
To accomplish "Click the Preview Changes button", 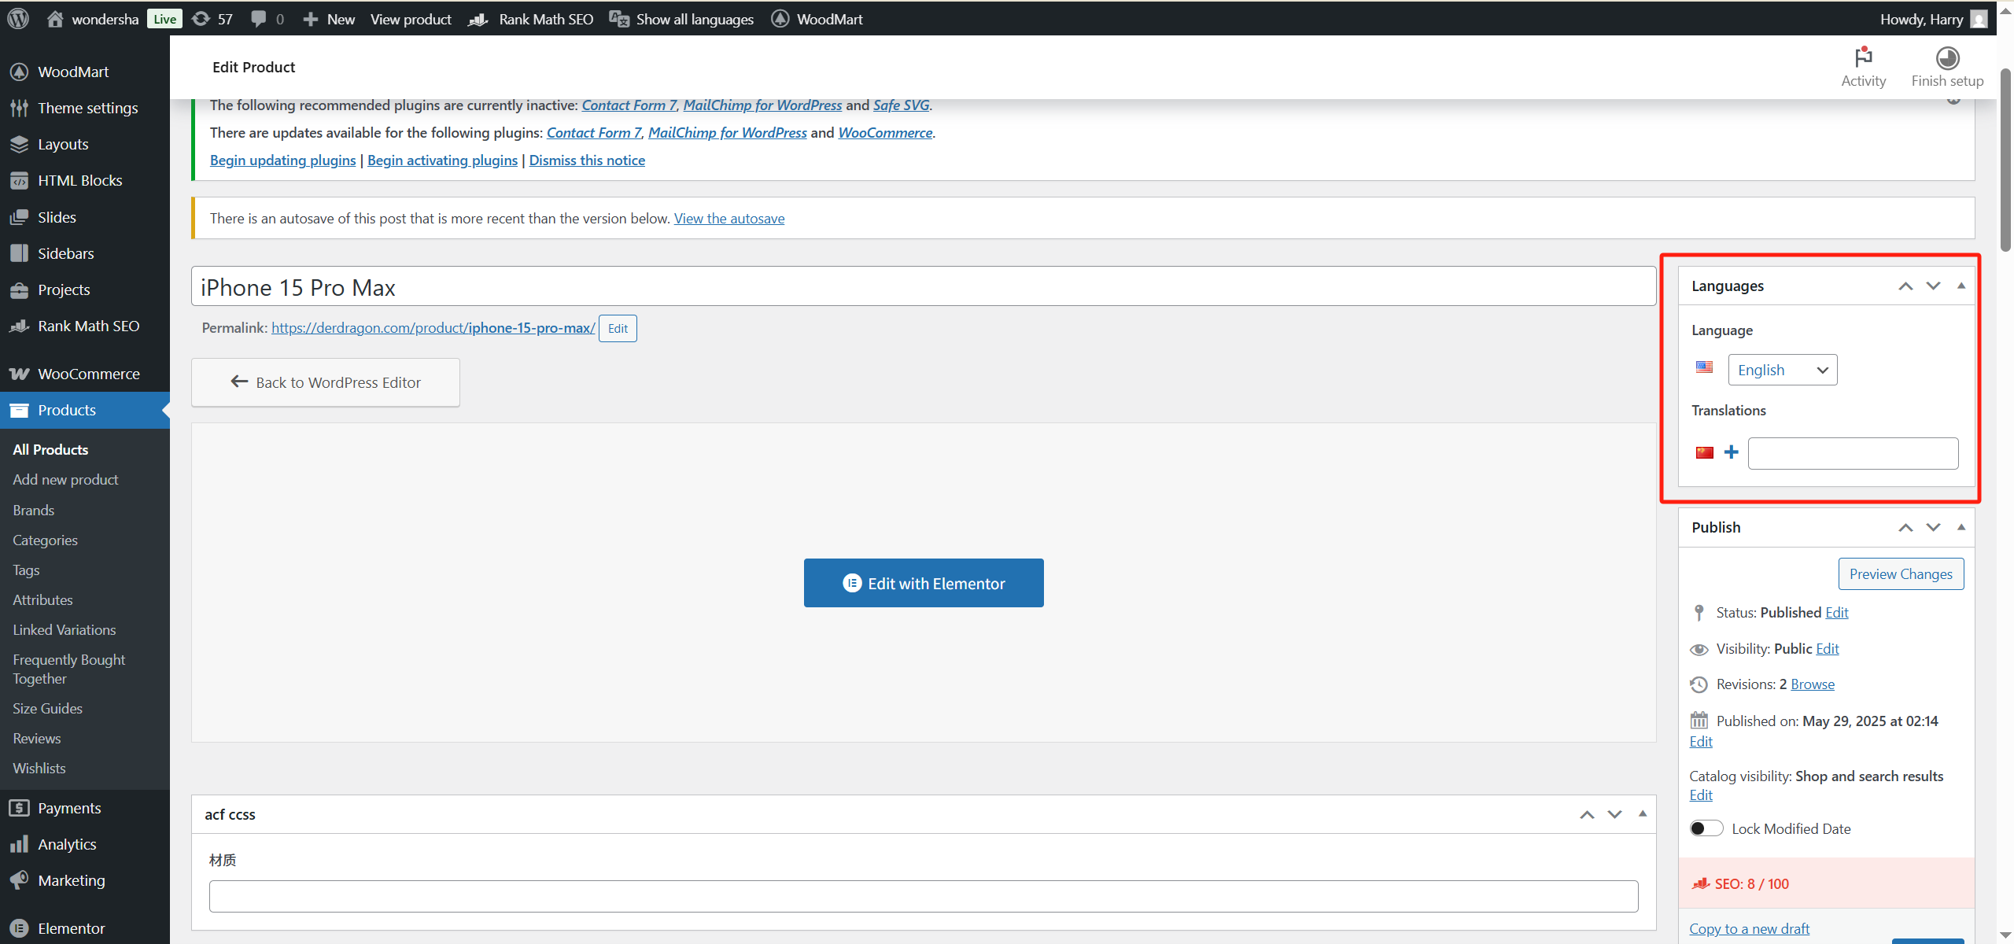I will (x=1901, y=573).
